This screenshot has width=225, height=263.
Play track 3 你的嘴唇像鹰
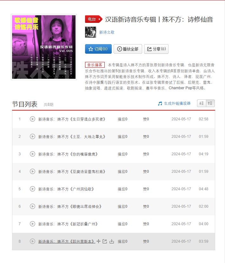pyautogui.click(x=32, y=154)
